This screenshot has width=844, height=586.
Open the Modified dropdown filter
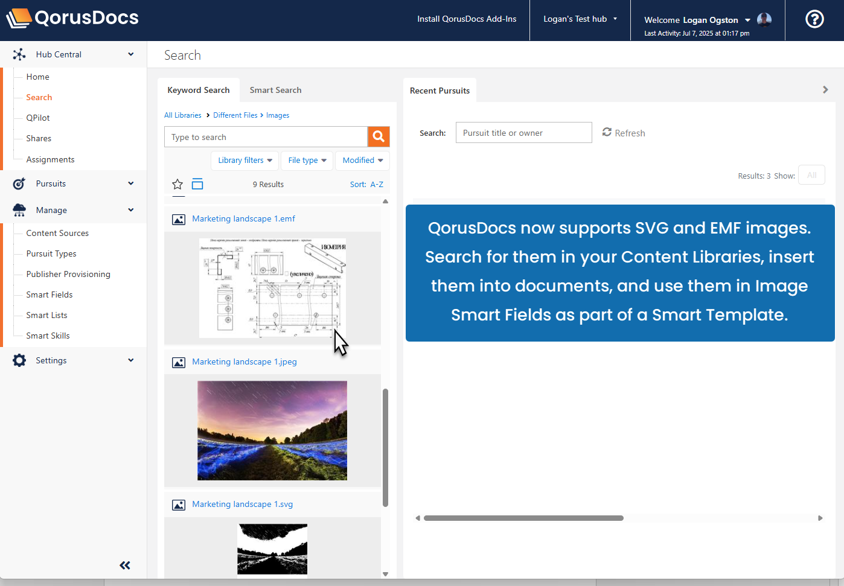pos(362,161)
